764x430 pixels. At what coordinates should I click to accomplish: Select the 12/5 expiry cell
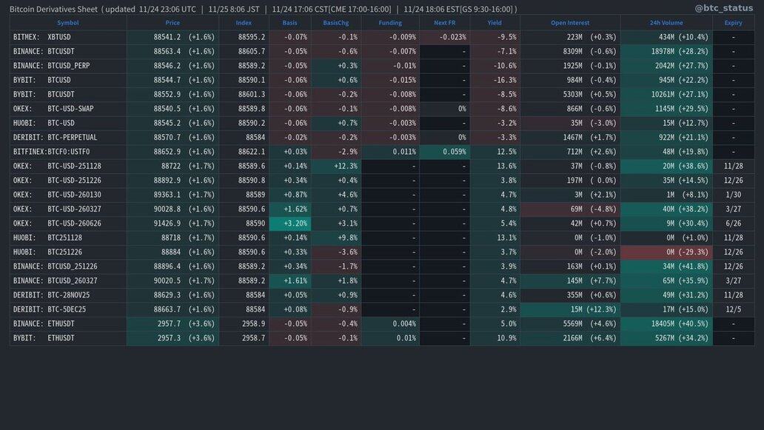tap(733, 309)
